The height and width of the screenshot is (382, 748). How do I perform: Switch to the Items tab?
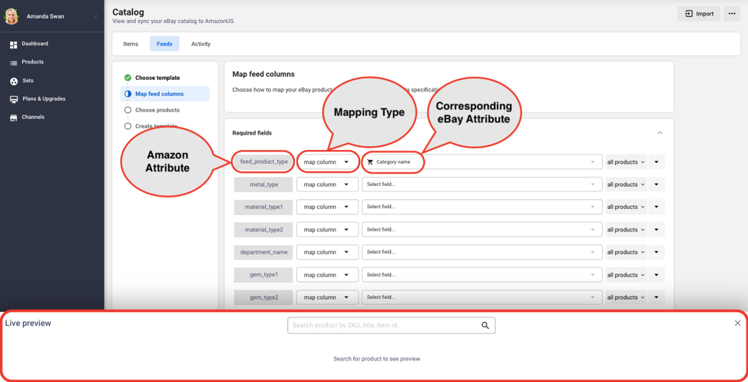pyautogui.click(x=131, y=44)
